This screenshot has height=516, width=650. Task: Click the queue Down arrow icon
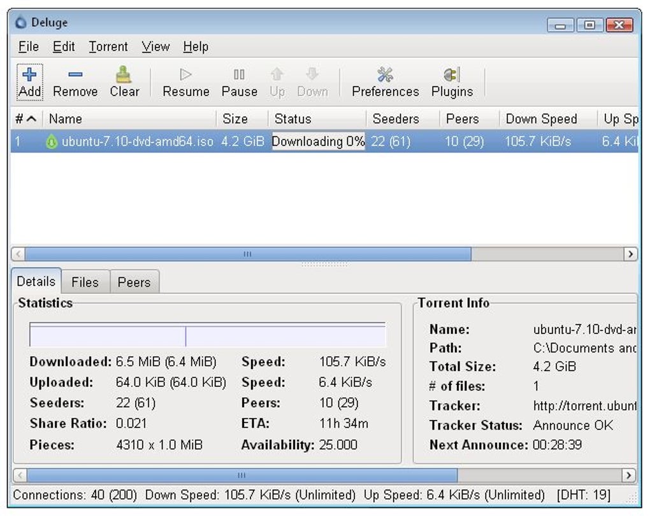(312, 74)
